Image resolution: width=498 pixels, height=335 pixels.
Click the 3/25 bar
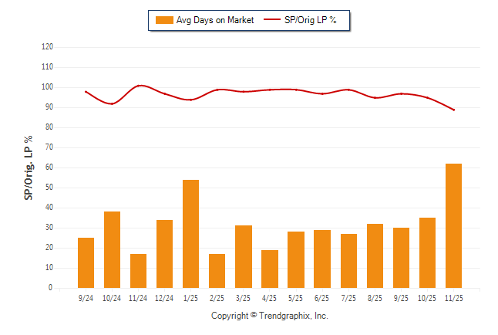(x=243, y=256)
